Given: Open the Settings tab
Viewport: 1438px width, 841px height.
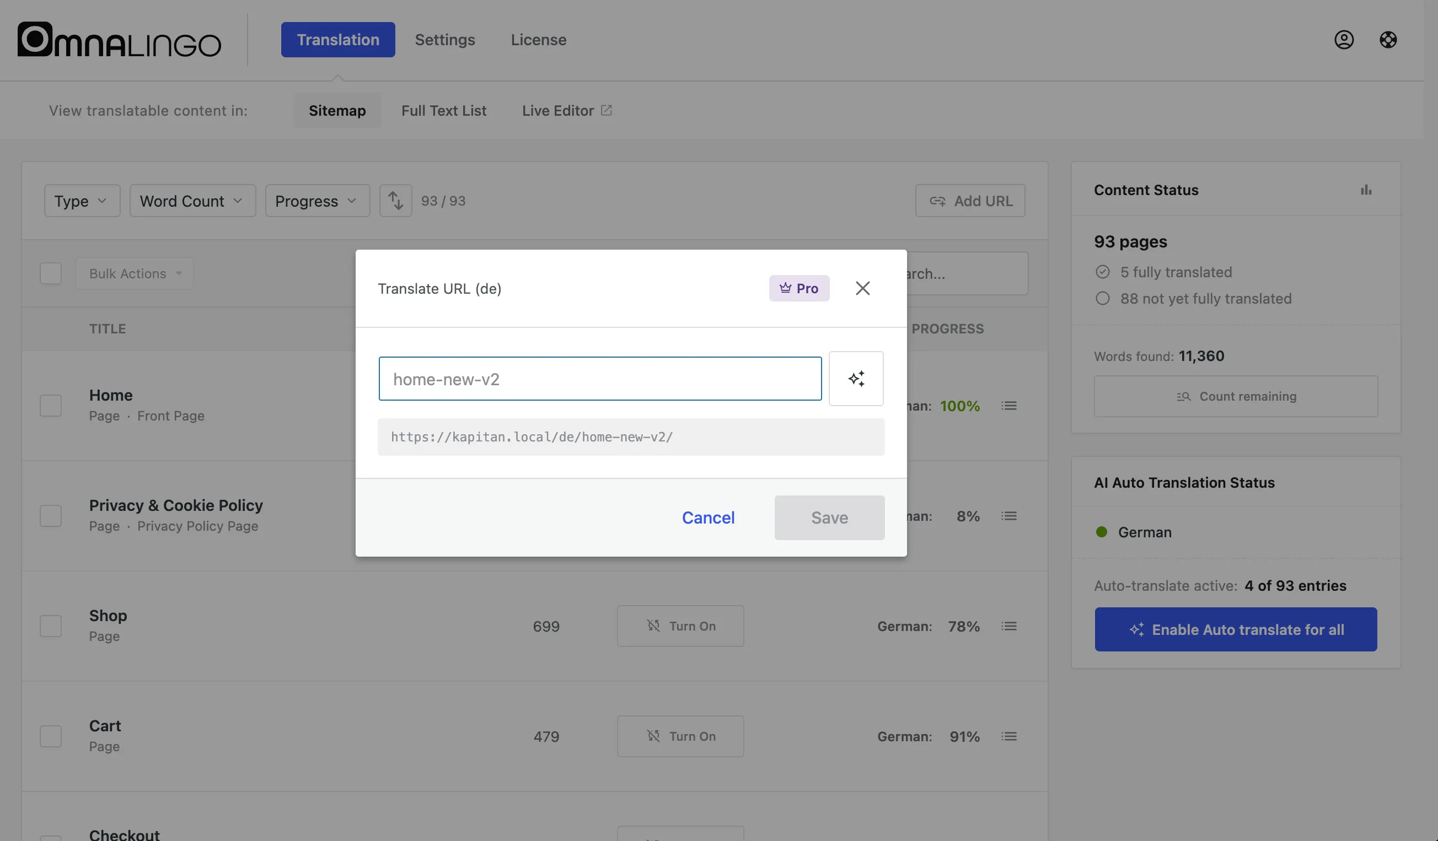Looking at the screenshot, I should (x=444, y=39).
